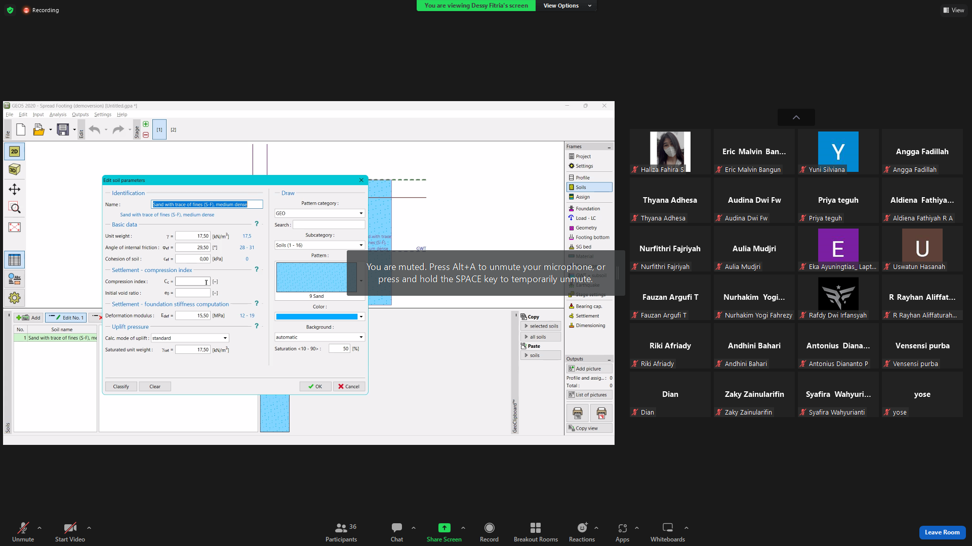Cancel the Edit soil parameters dialog
Image resolution: width=972 pixels, height=546 pixels.
[x=349, y=387]
